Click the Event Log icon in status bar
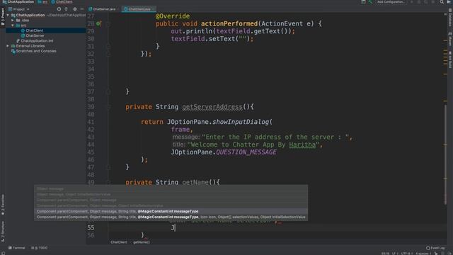 coord(428,248)
